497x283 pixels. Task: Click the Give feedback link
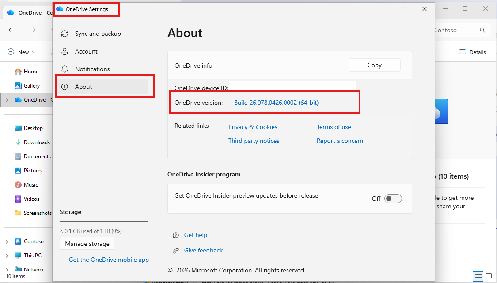click(x=203, y=250)
